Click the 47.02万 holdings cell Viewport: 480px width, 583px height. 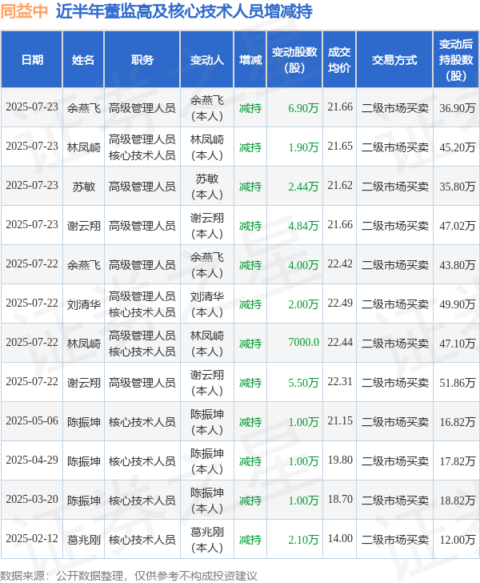click(457, 226)
